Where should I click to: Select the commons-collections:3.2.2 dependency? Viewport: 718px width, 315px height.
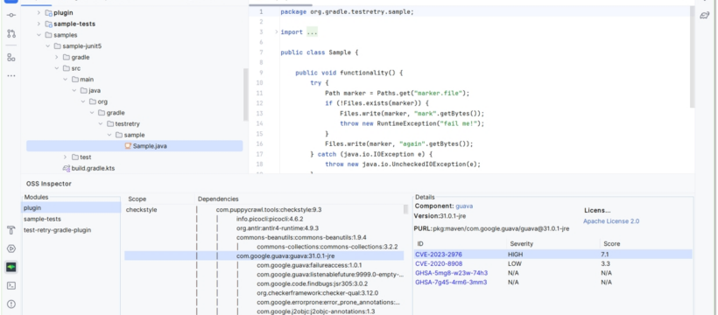click(327, 247)
